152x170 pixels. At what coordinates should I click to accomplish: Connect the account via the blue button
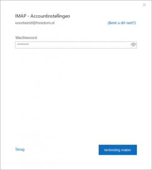pyautogui.click(x=118, y=150)
